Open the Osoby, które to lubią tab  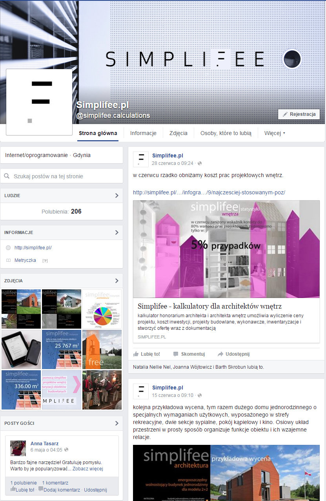click(226, 133)
